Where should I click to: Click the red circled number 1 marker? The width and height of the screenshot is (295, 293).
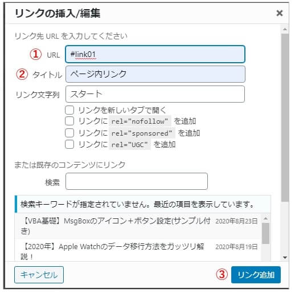click(36, 54)
